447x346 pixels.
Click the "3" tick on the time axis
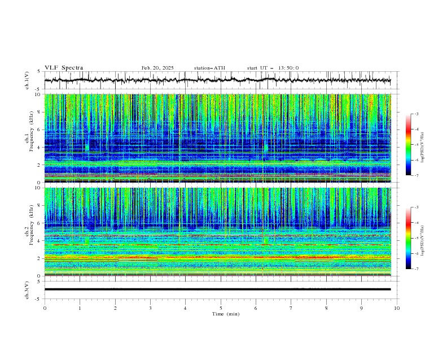coord(150,308)
